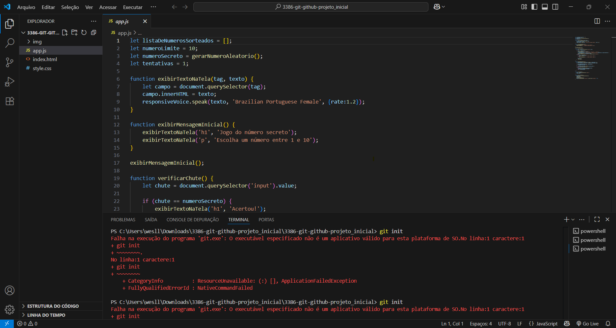Change encoding via UTF-8 indicator

pyautogui.click(x=504, y=323)
